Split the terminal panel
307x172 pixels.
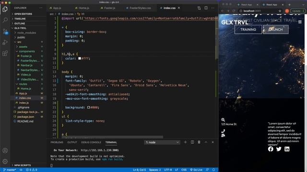coord(192,142)
